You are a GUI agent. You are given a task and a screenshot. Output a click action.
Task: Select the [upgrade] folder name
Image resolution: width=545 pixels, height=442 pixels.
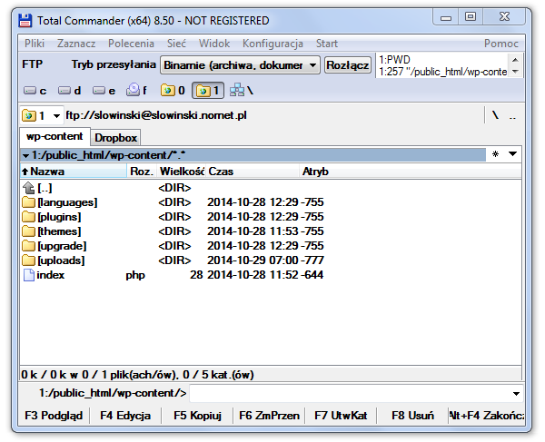coord(62,246)
